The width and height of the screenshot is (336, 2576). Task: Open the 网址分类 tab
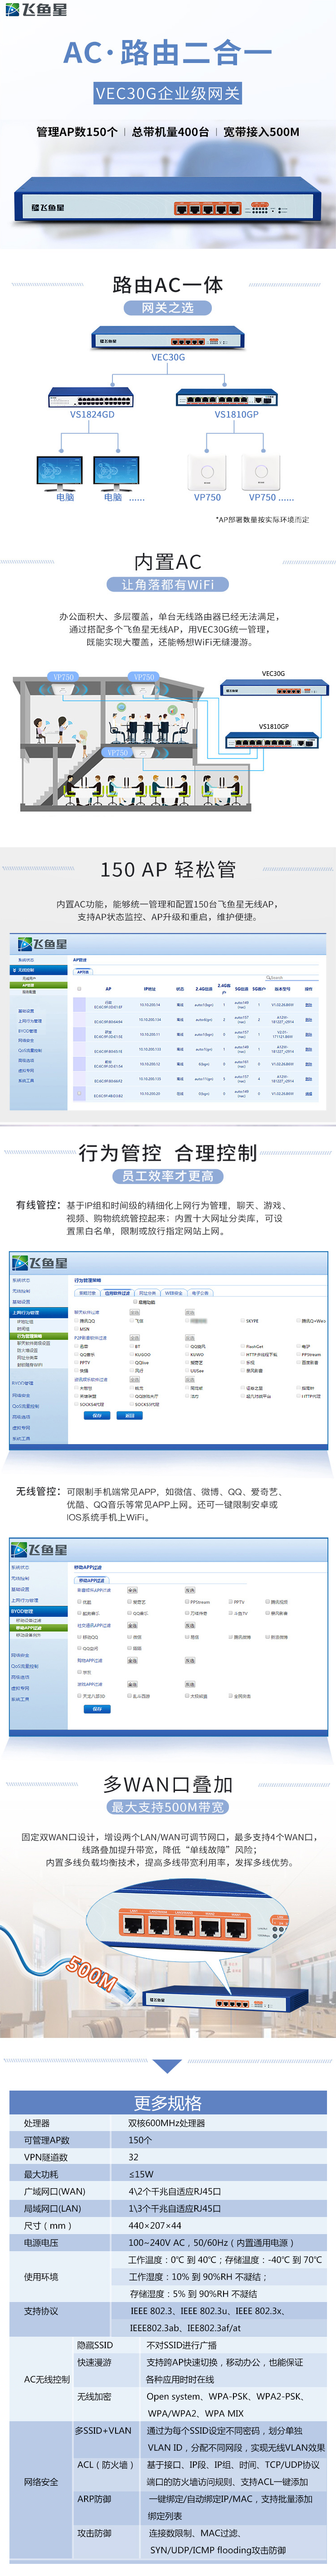pos(148,1292)
